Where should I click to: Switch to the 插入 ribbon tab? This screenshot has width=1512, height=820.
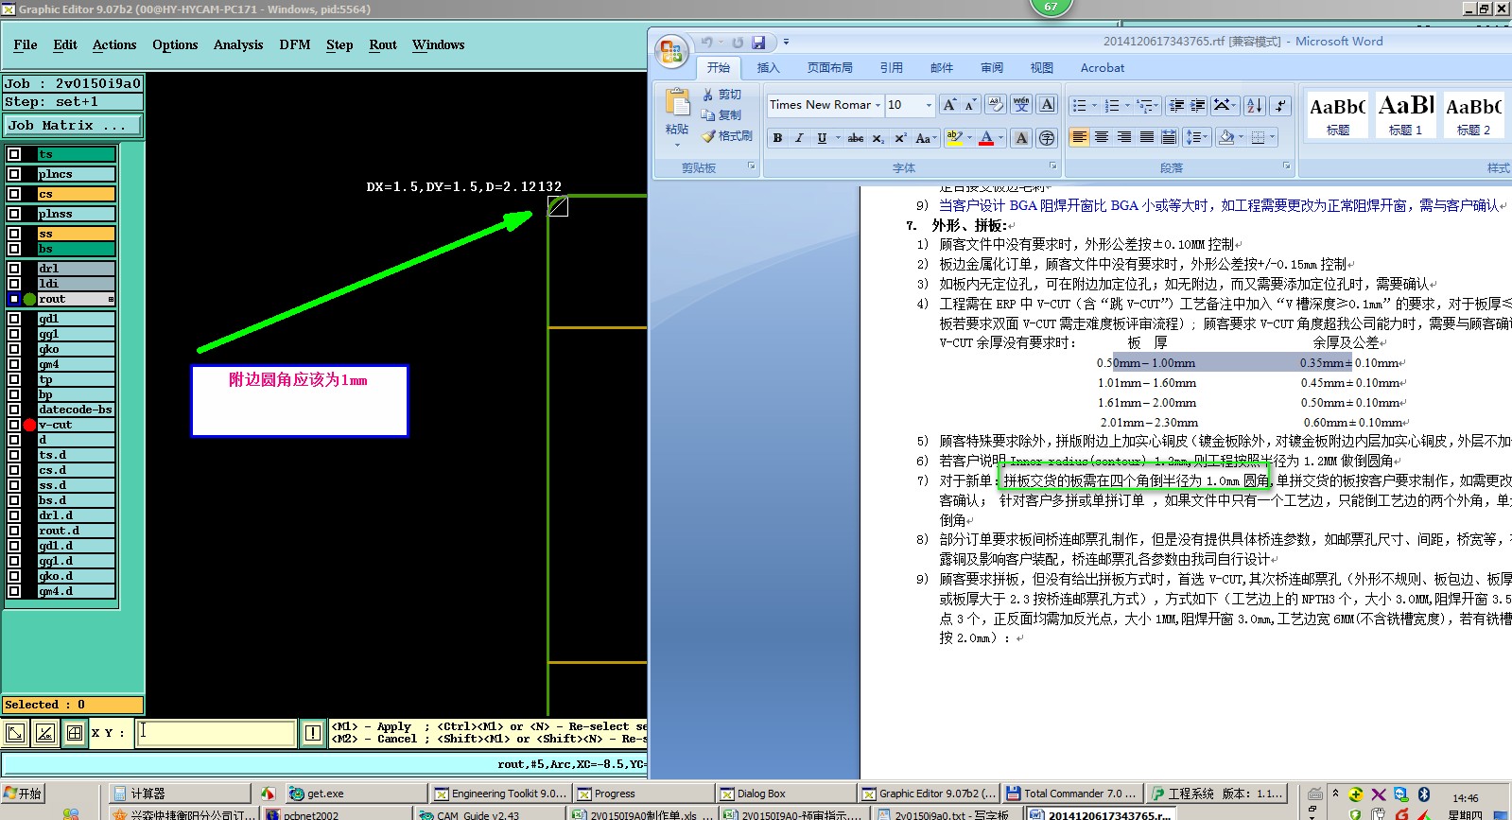click(x=769, y=68)
